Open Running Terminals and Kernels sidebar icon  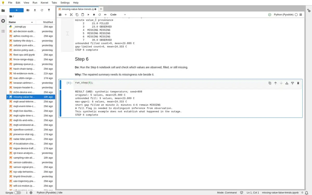3,21
